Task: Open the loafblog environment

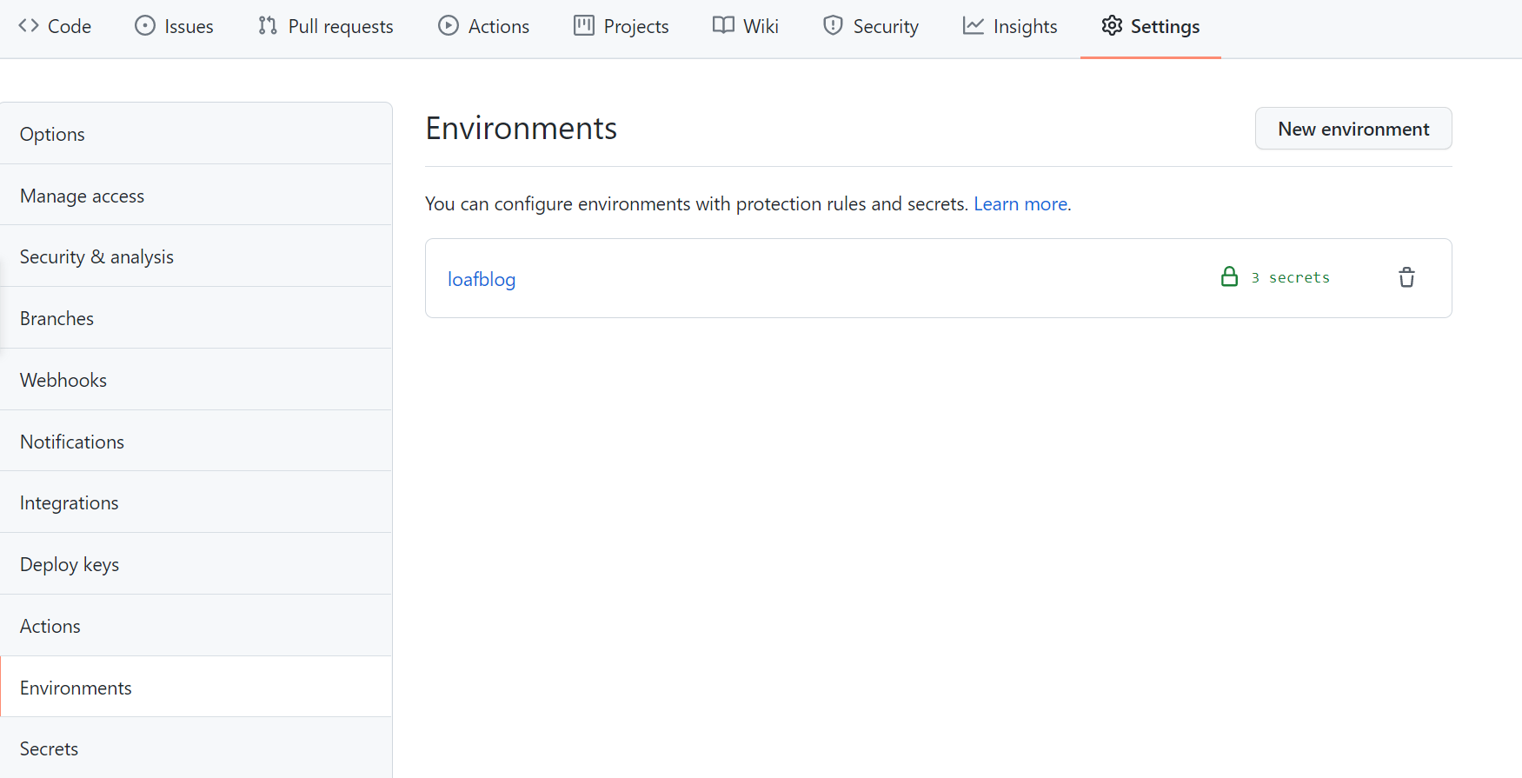Action: tap(482, 279)
